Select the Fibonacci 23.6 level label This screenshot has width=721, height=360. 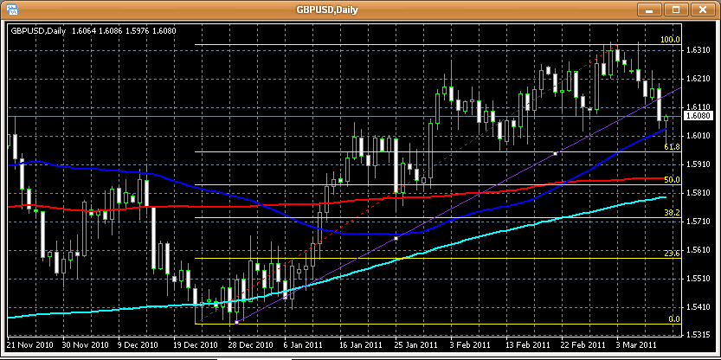tap(672, 254)
